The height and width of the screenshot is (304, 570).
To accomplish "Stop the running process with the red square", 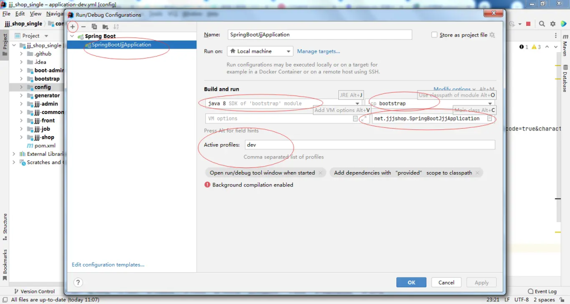I will tap(528, 24).
